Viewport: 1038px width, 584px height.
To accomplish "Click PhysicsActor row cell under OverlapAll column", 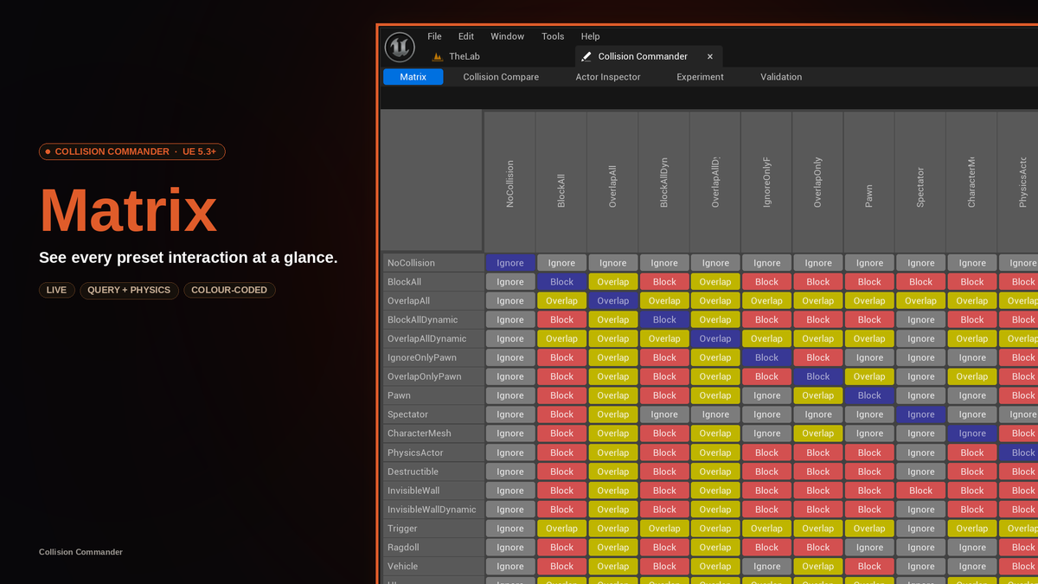I will click(612, 452).
